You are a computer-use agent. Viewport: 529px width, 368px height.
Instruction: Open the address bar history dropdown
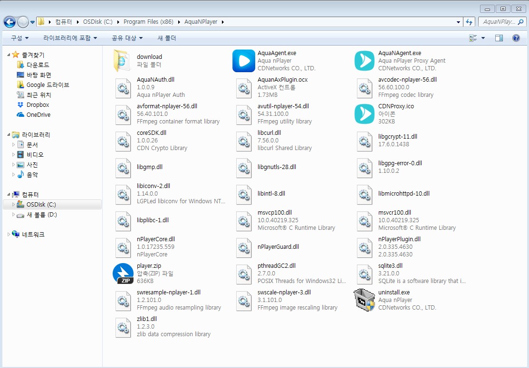pyautogui.click(x=458, y=22)
